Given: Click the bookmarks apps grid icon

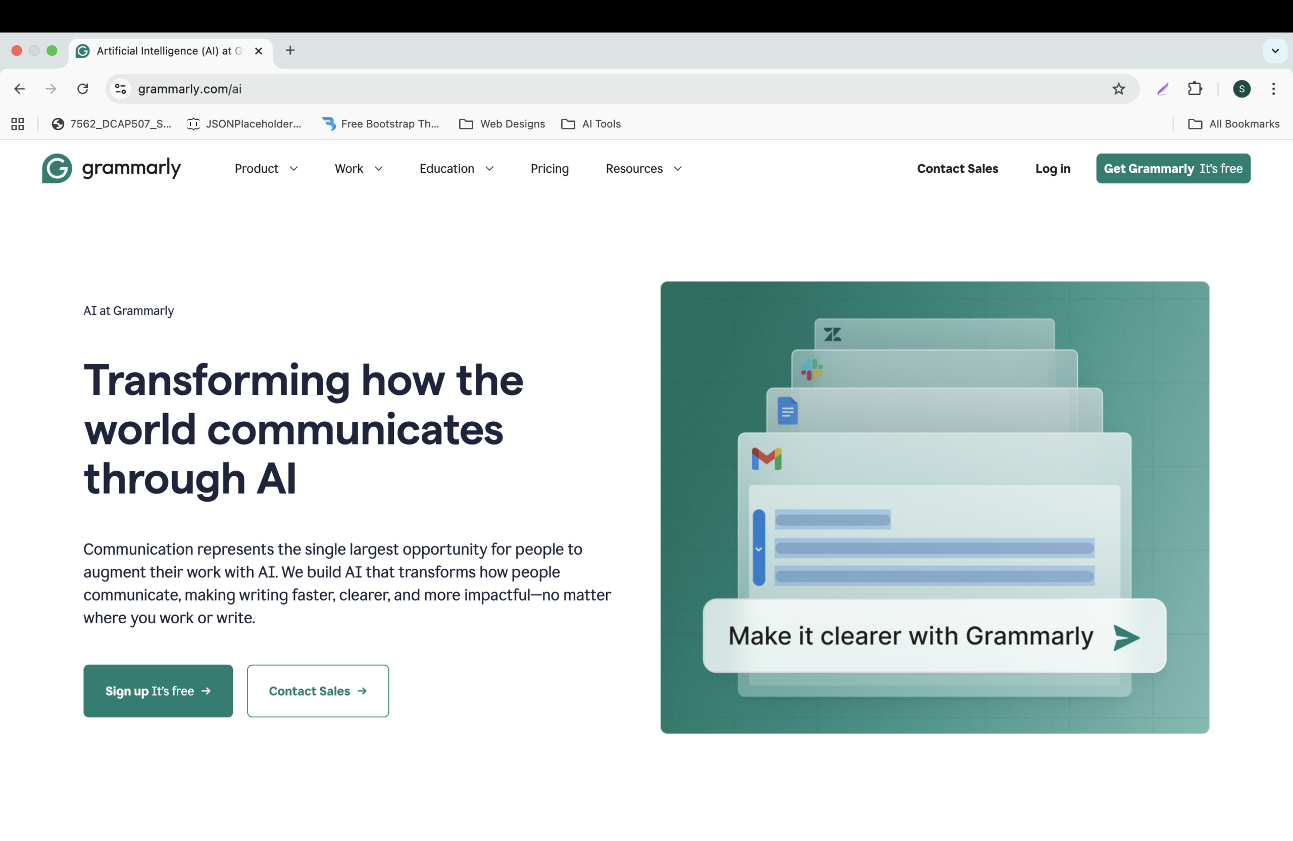Looking at the screenshot, I should click(x=17, y=124).
